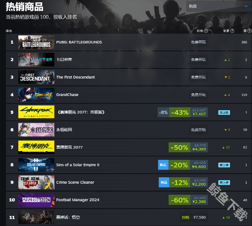
Task: Click the new release tag on Crime Scene Cleaner
Action: [x=164, y=182]
